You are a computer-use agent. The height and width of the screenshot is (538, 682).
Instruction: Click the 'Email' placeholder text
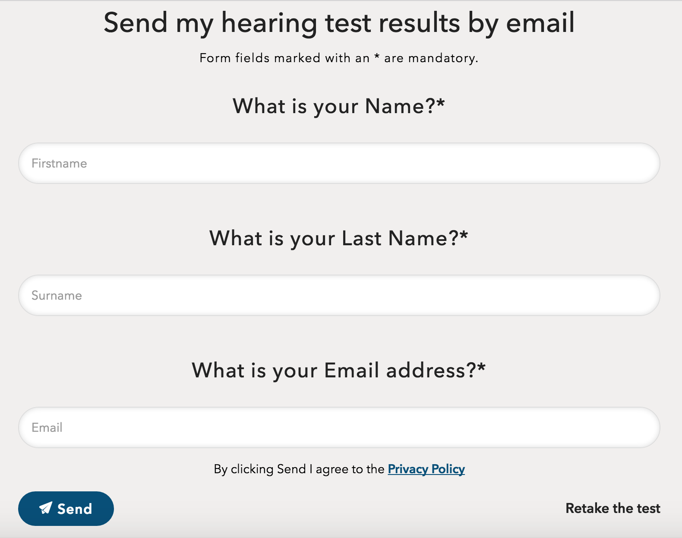tap(47, 427)
